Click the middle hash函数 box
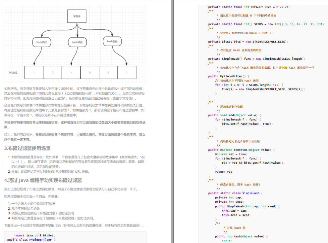Screen dimensions: 328x243 [77, 42]
